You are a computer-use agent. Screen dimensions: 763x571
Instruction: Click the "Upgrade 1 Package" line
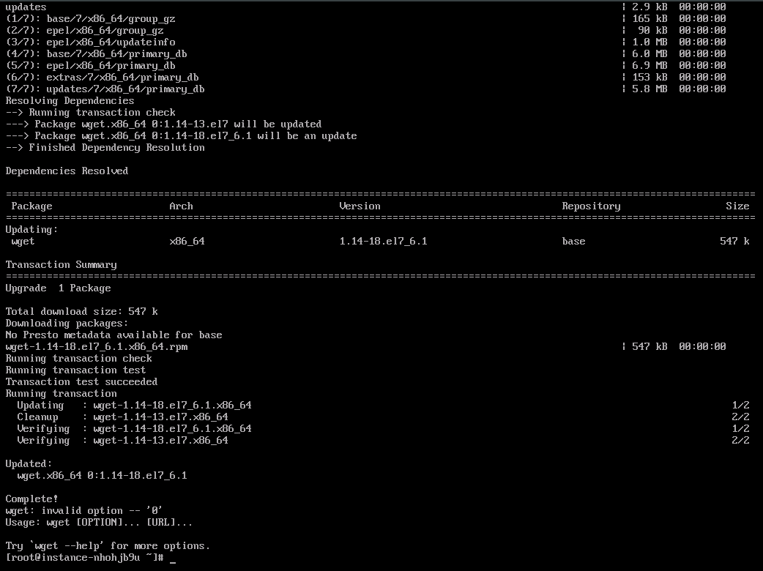pos(59,288)
